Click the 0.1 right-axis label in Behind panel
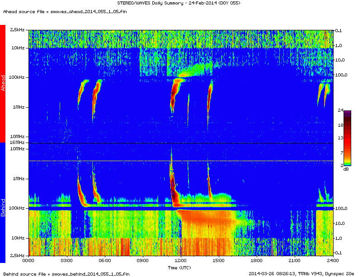Screen dimensions: 358x277 pos(339,253)
